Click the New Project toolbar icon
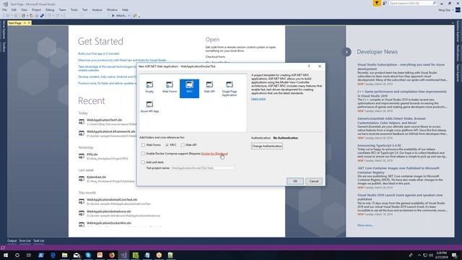This screenshot has height=260, width=462. (23, 16)
